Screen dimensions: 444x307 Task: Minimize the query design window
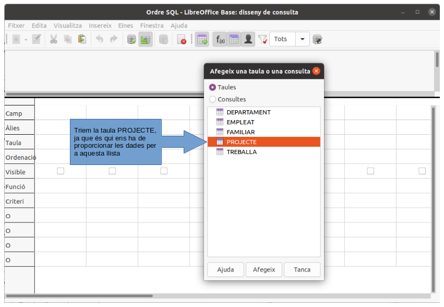pos(403,12)
